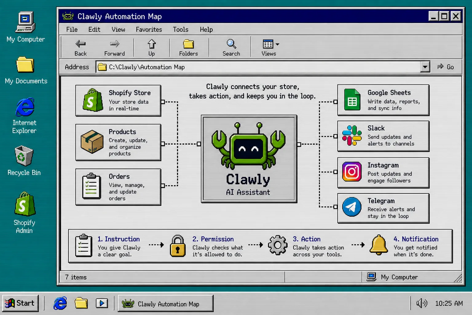
Task: Click the Instagram card title
Action: tap(383, 165)
